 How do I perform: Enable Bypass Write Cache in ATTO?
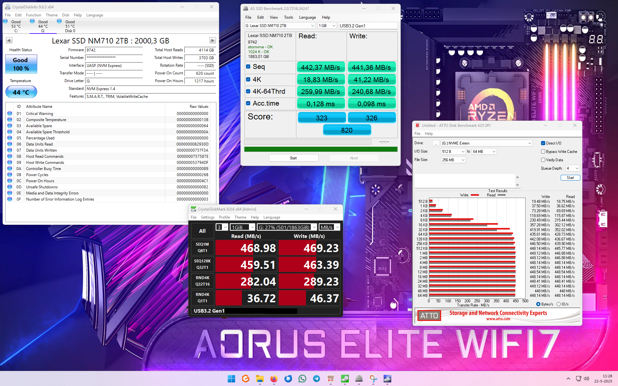(x=543, y=152)
